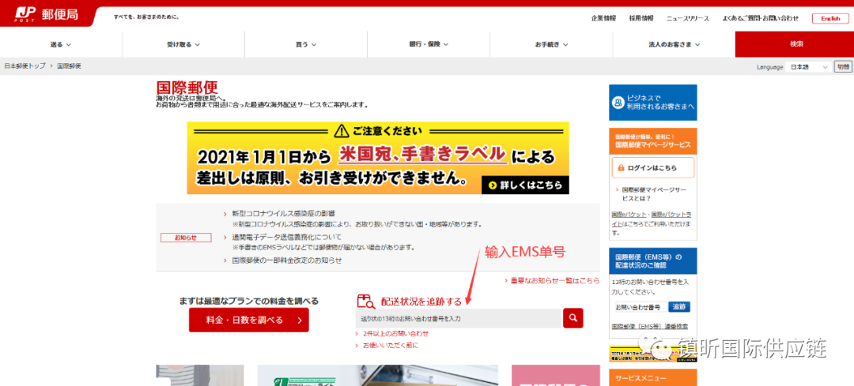This screenshot has height=386, width=854.
Task: Click 国際eパケット link in sidebar text
Action: coord(629,215)
